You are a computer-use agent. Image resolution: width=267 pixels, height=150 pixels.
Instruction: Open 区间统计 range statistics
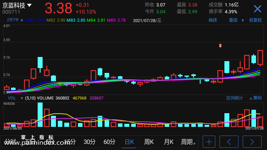coord(235,98)
